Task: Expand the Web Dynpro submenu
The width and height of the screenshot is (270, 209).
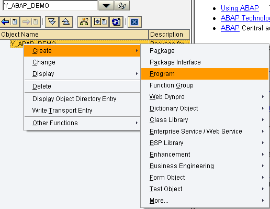Action: point(205,97)
